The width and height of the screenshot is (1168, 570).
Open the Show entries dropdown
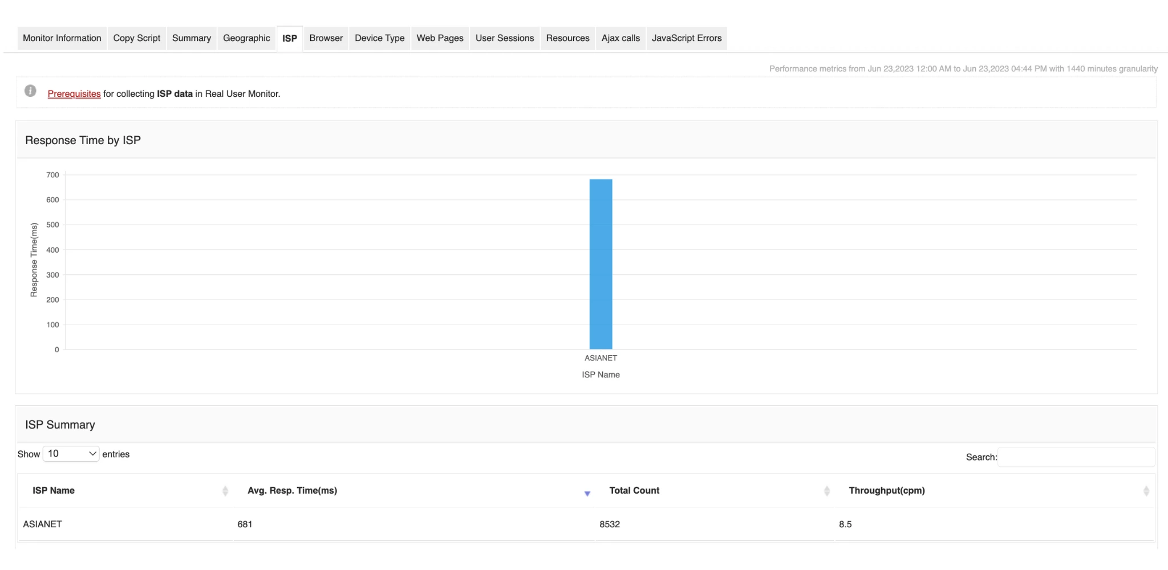(x=71, y=454)
